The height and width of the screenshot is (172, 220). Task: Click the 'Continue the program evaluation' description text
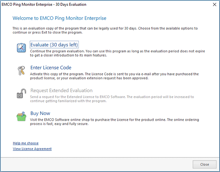pyautogui.click(x=117, y=53)
